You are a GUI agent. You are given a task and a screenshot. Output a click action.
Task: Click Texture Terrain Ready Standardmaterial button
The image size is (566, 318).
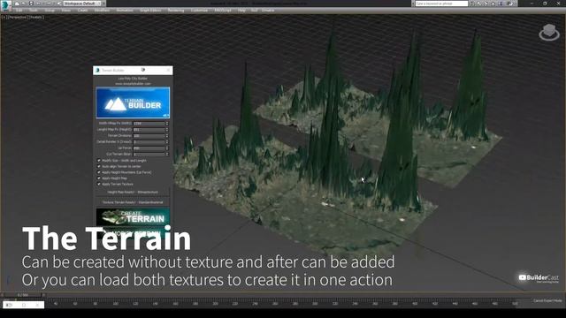[x=133, y=202]
